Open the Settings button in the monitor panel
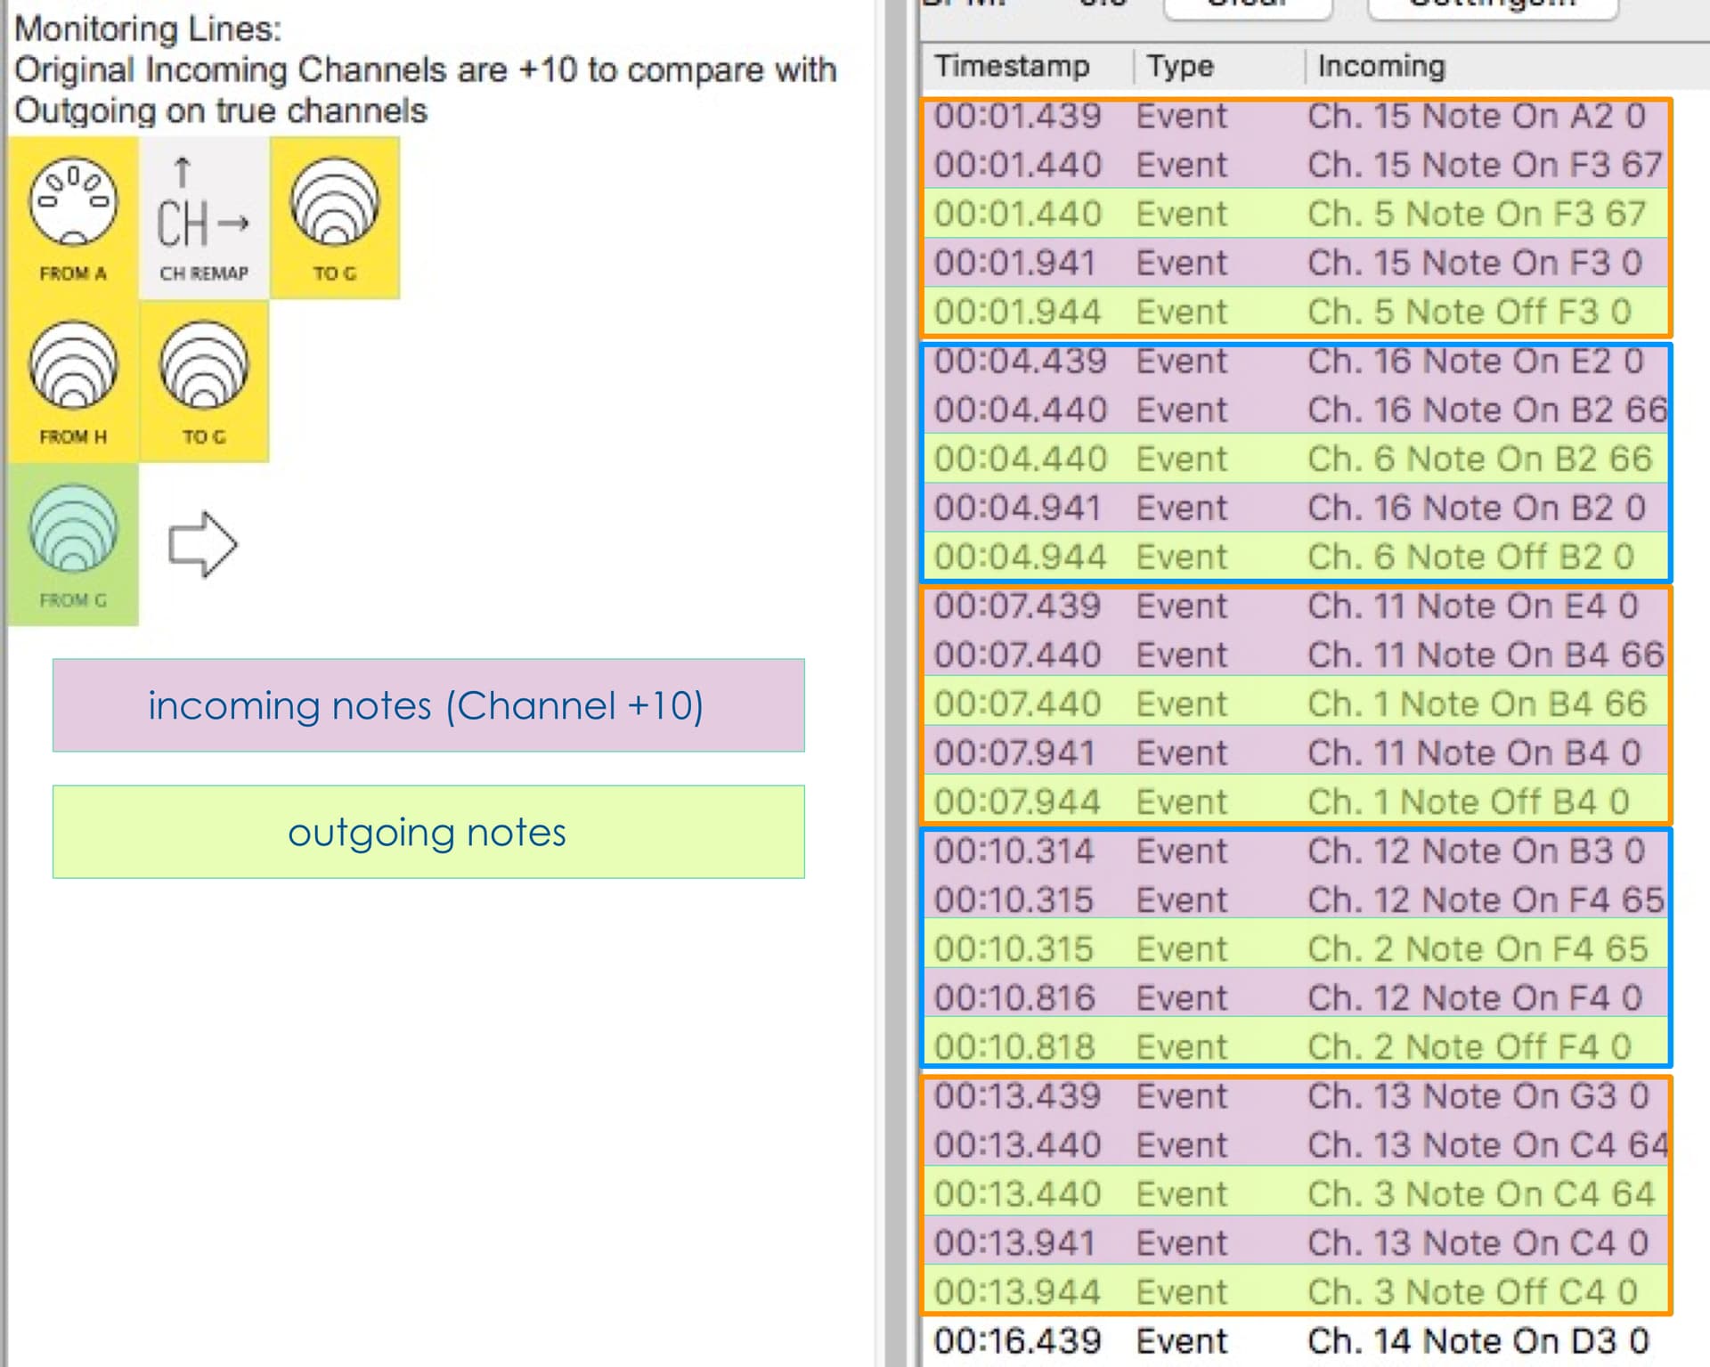 (x=1492, y=7)
